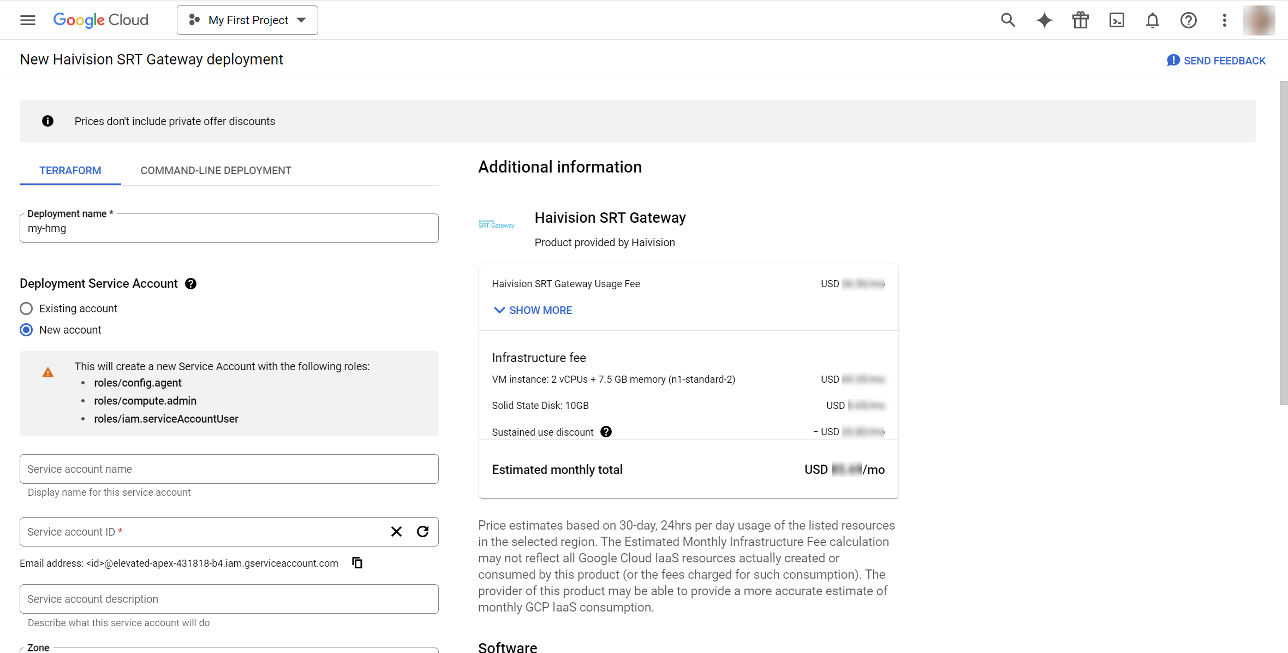Copy the service account email address

[357, 562]
